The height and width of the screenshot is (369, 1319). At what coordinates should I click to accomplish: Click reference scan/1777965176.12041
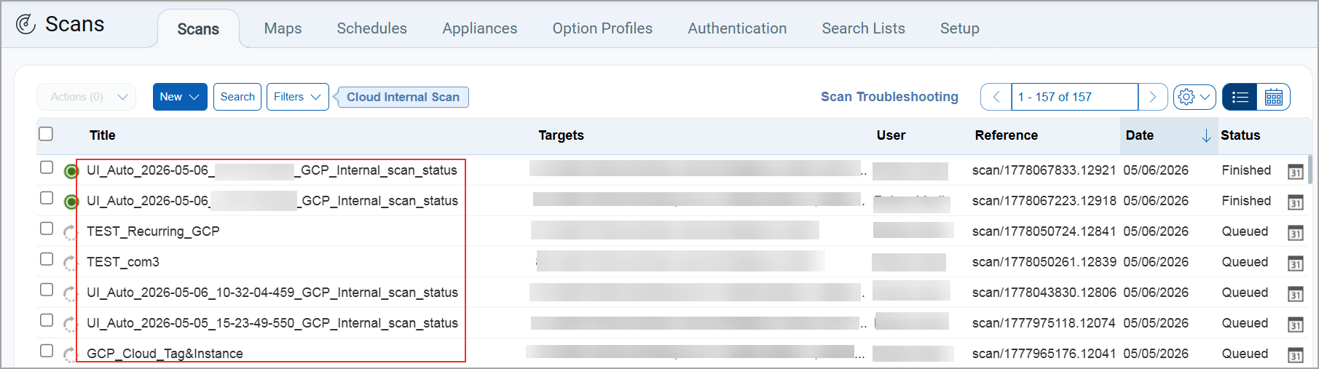1044,354
